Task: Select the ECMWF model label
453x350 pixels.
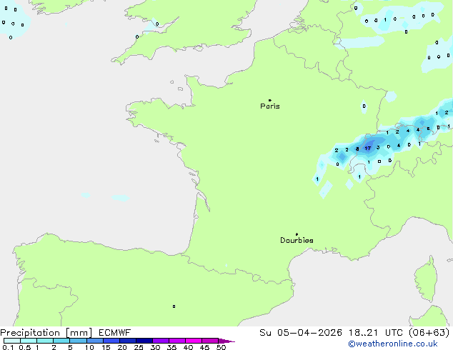Action: click(x=115, y=333)
